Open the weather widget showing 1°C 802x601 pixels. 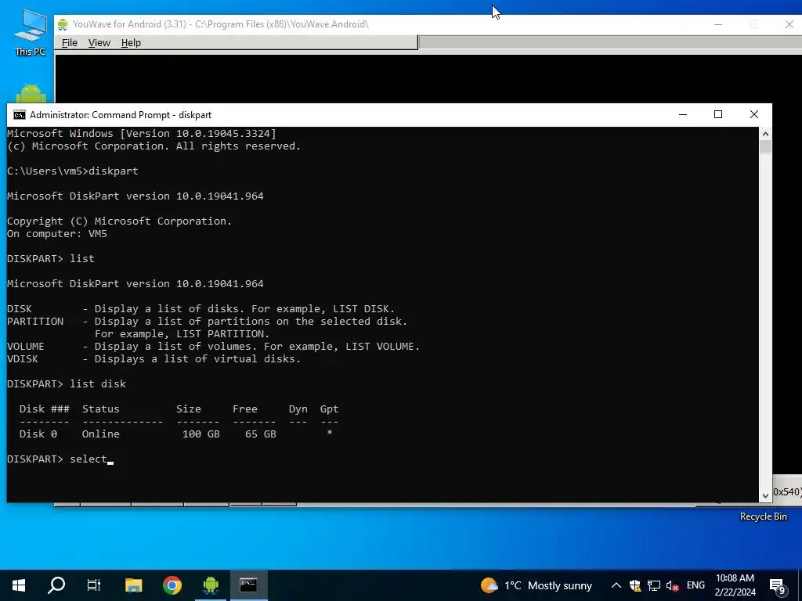(x=536, y=585)
